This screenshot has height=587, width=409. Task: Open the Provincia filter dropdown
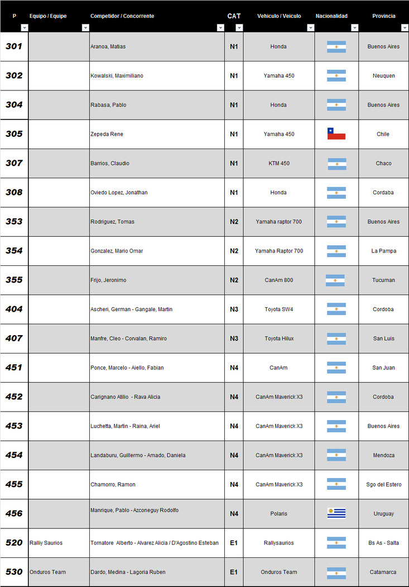(x=405, y=27)
